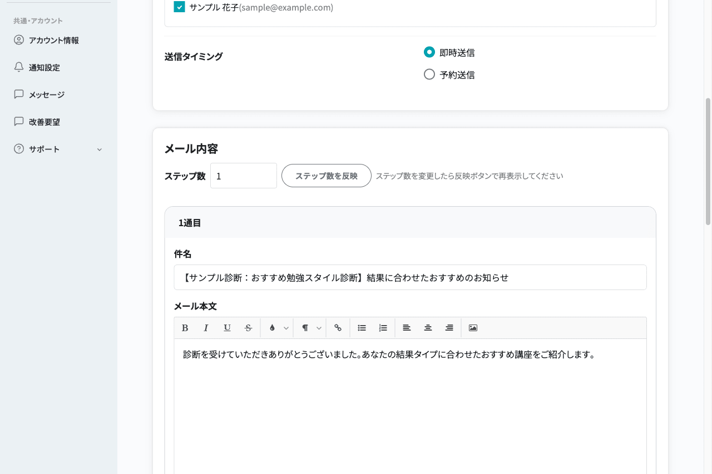This screenshot has height=474, width=712.
Task: Apply Italic formatting in mail editor
Action: pyautogui.click(x=206, y=328)
